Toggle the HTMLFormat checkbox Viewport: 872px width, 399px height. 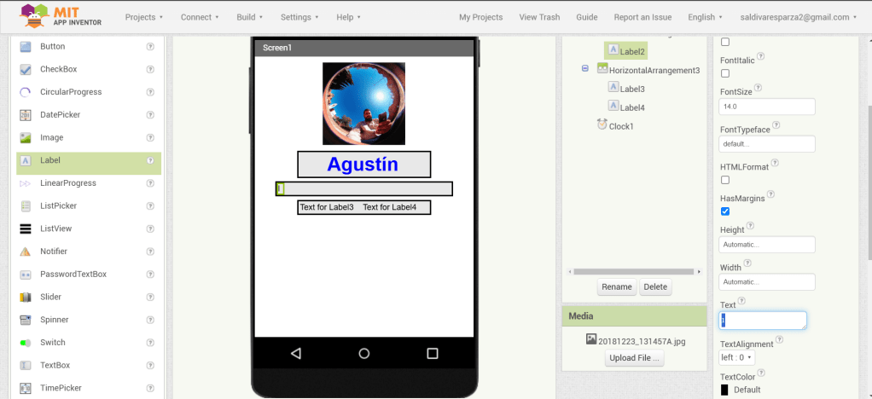pyautogui.click(x=725, y=180)
